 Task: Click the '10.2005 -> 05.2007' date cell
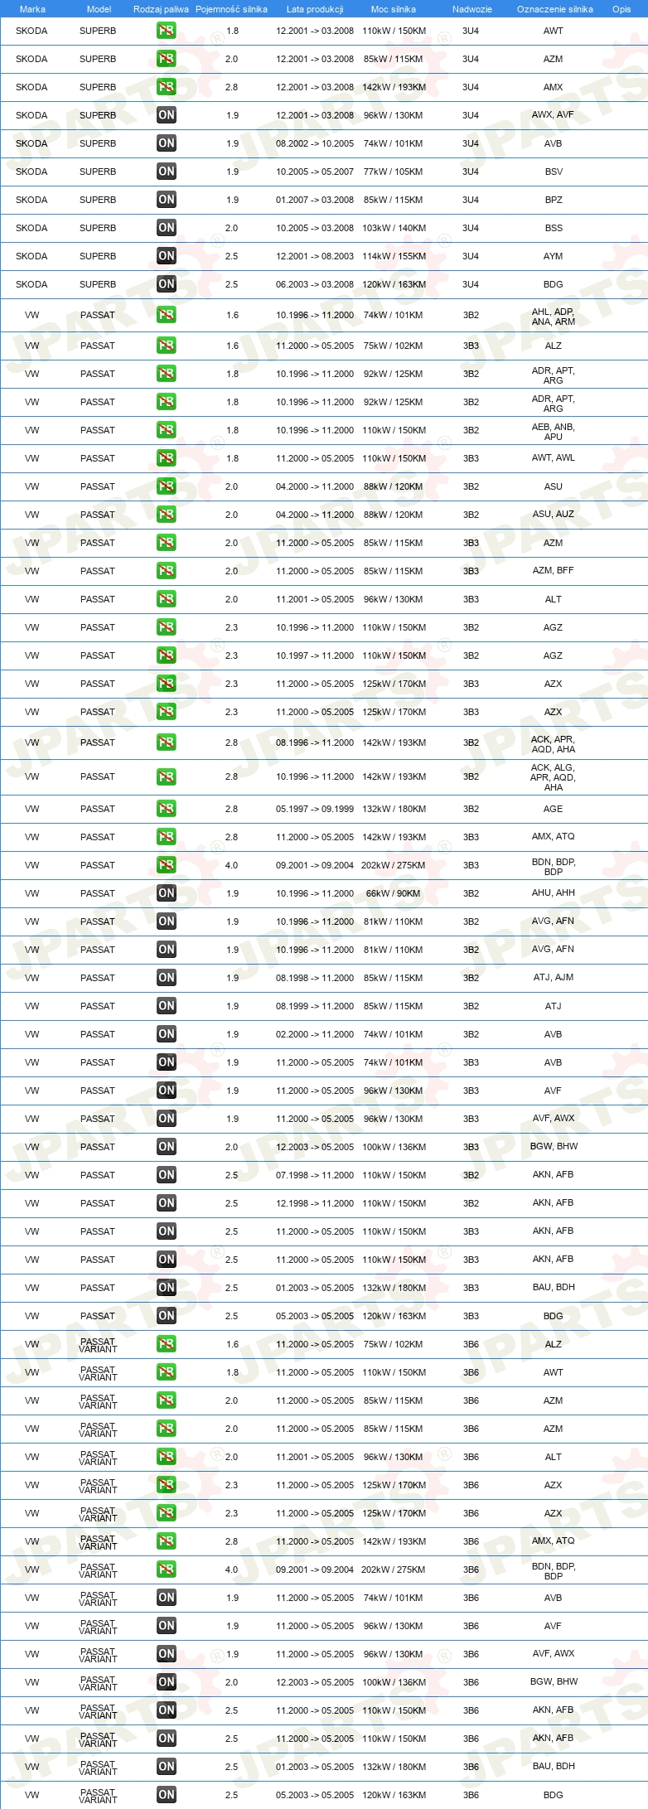pos(315,172)
